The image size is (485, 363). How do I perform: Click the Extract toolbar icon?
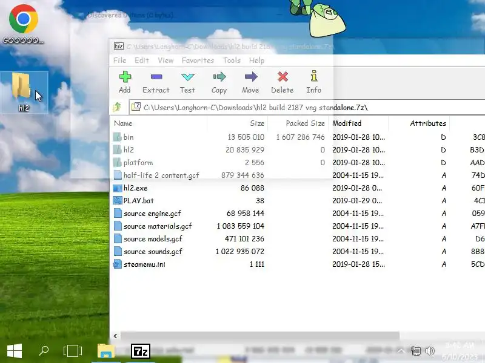pos(156,77)
